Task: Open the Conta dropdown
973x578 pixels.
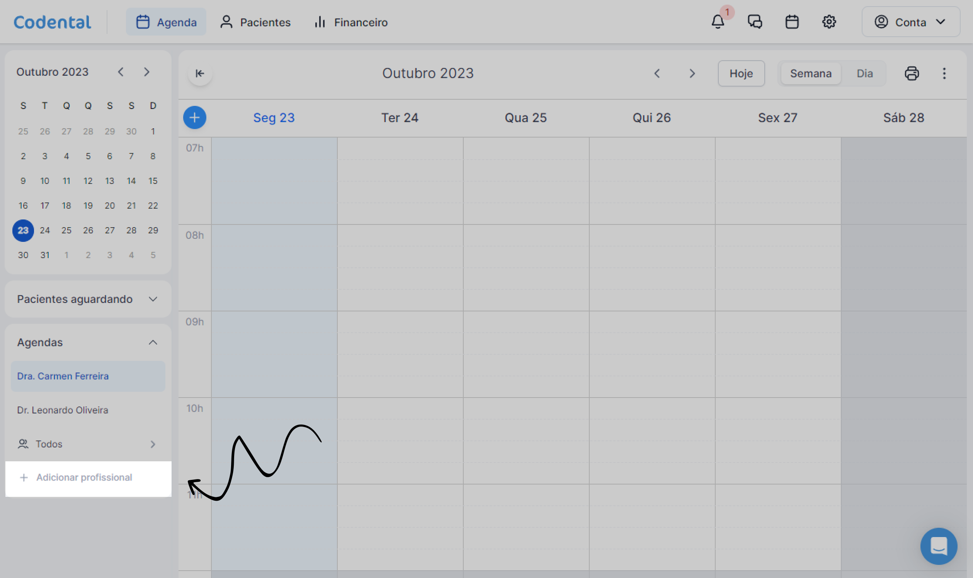Action: tap(910, 22)
